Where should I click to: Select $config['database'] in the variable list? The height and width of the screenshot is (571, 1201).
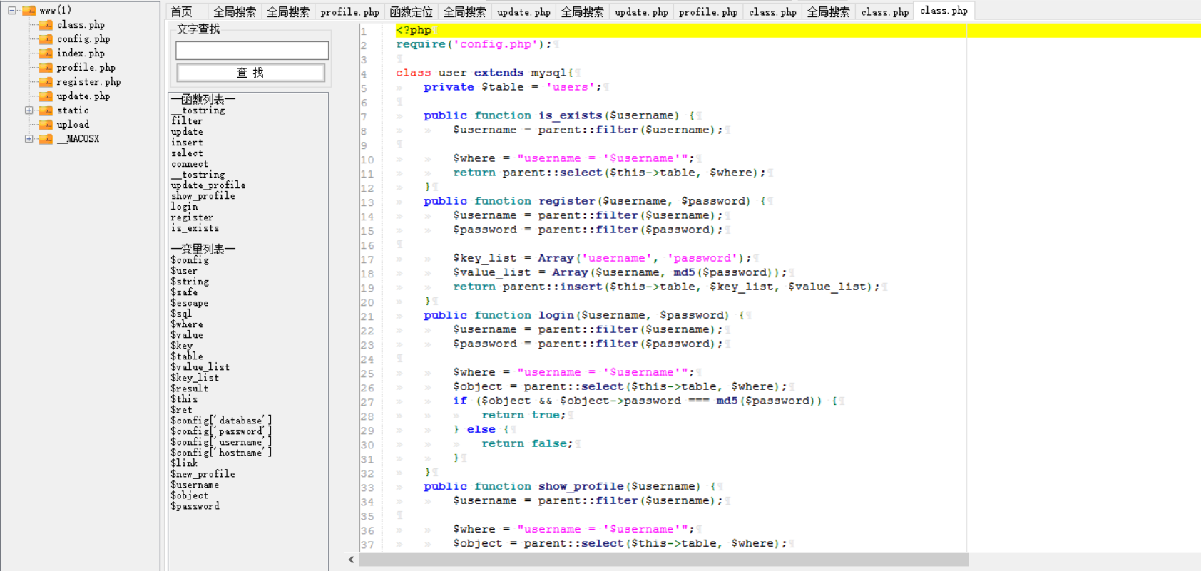[221, 421]
